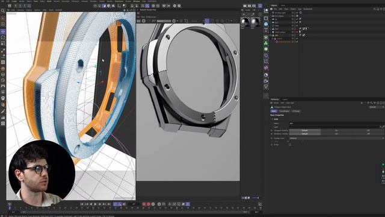Select the Scale tool in left toolbar
Image resolution: width=385 pixels, height=217 pixels.
click(x=3, y=43)
